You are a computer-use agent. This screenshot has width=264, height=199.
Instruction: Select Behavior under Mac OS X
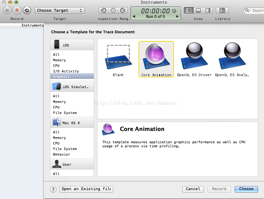(72, 154)
